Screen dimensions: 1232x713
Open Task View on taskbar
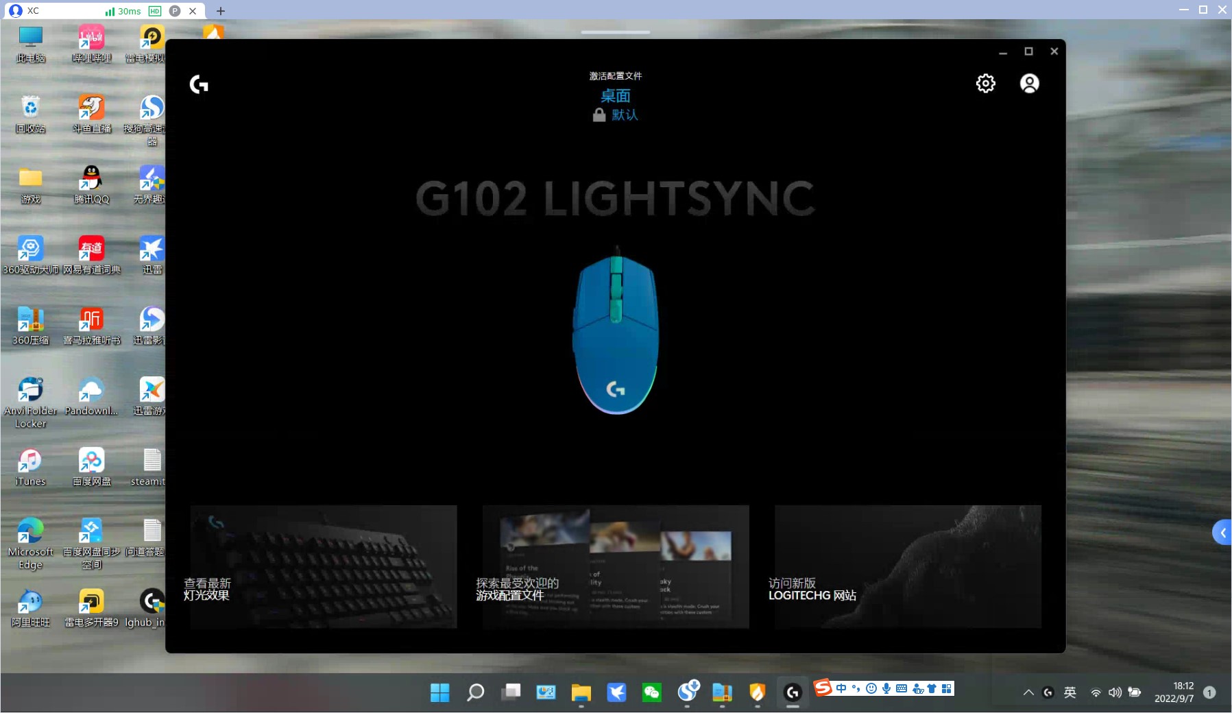511,692
